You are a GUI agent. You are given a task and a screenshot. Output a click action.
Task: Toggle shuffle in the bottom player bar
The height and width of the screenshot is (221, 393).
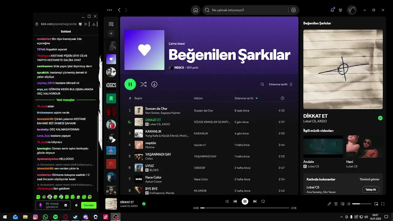pos(227,201)
